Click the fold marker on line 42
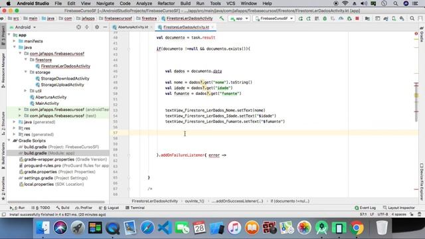Screen dimensions: 425x239 [129, 49]
